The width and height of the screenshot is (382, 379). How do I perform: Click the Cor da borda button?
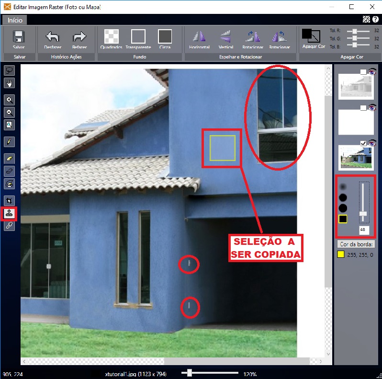coord(356,244)
